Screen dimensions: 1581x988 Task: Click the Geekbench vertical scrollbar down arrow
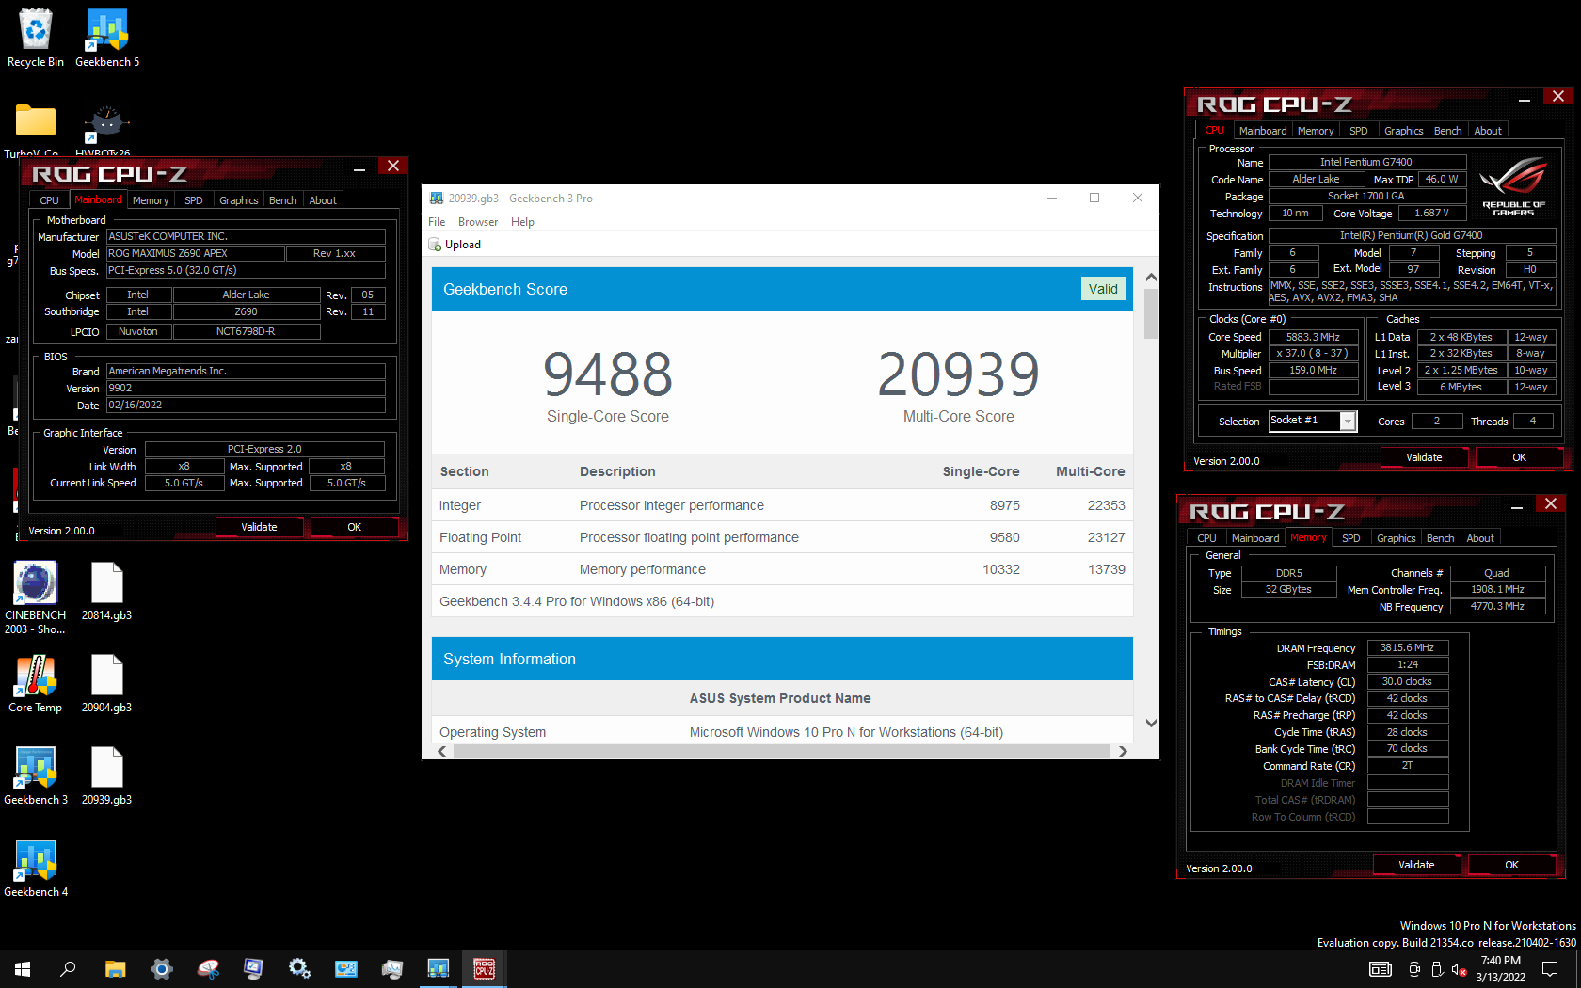[x=1151, y=723]
